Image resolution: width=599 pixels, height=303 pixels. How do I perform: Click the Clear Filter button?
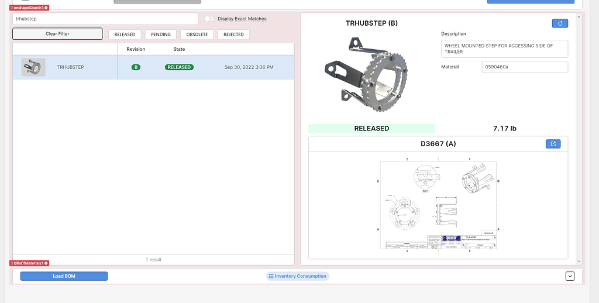(x=57, y=33)
